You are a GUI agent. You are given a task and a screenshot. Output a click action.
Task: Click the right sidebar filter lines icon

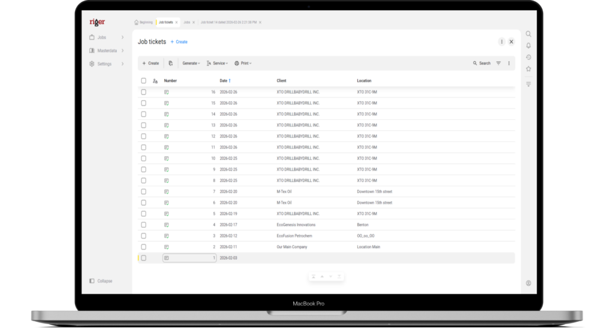(x=528, y=84)
